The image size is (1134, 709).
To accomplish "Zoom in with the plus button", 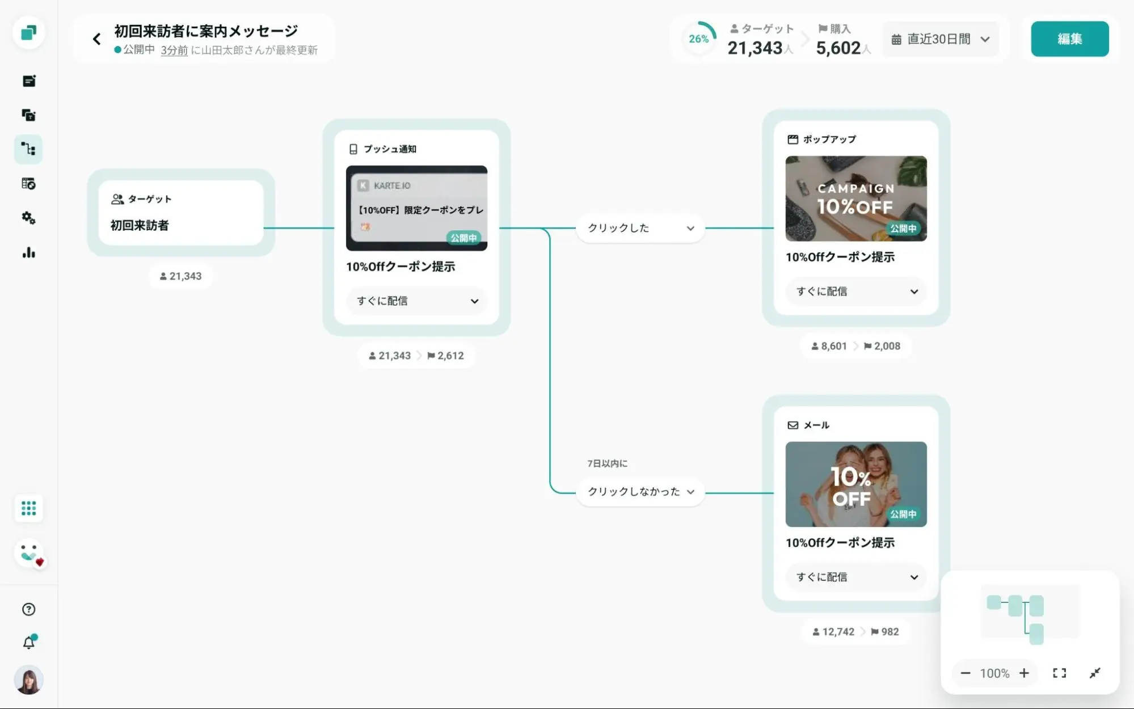I will click(1024, 673).
